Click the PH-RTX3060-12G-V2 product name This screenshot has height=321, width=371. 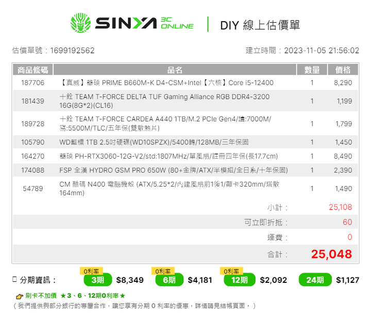click(x=168, y=156)
